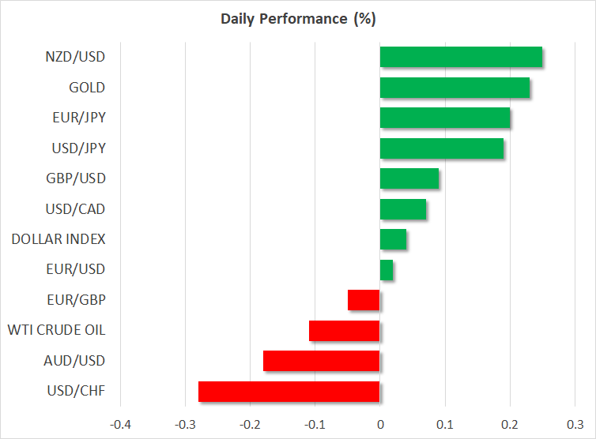The width and height of the screenshot is (596, 439).
Task: Click the GBP/USD bar
Action: pyautogui.click(x=409, y=179)
